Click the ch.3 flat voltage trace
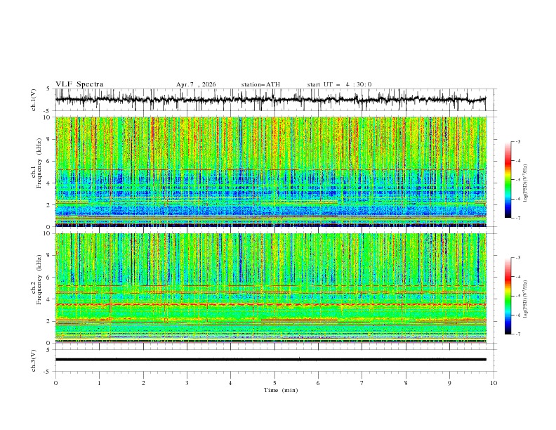This screenshot has height=430, width=556. [x=271, y=360]
